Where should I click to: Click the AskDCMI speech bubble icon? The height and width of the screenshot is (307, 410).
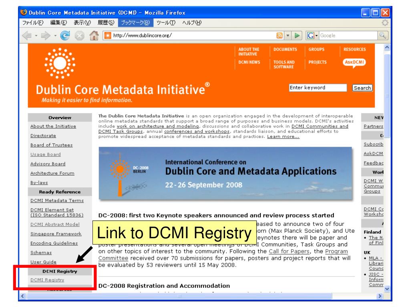[354, 63]
